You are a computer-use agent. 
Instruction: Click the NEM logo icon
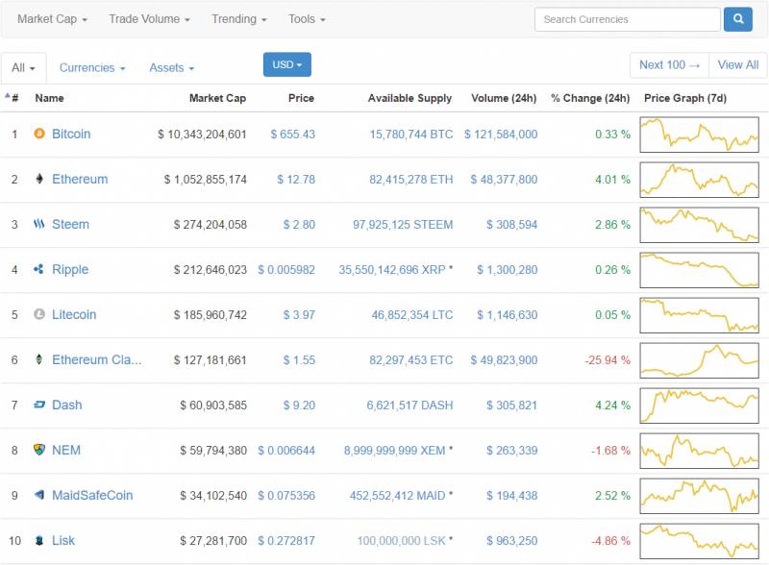tap(39, 450)
